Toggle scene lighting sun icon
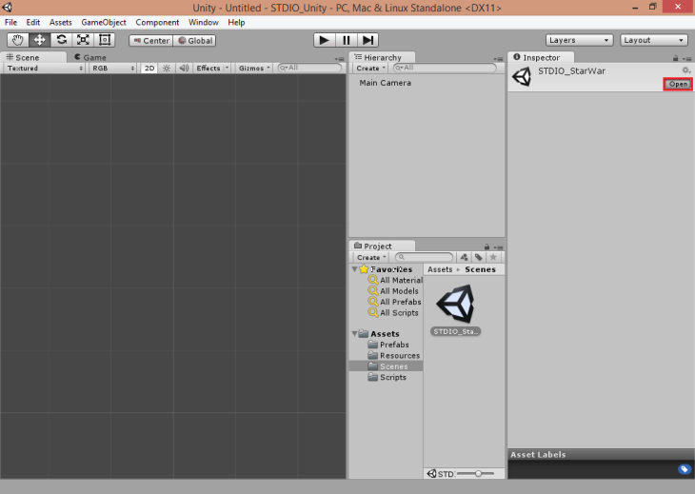This screenshot has width=695, height=494. coord(167,69)
